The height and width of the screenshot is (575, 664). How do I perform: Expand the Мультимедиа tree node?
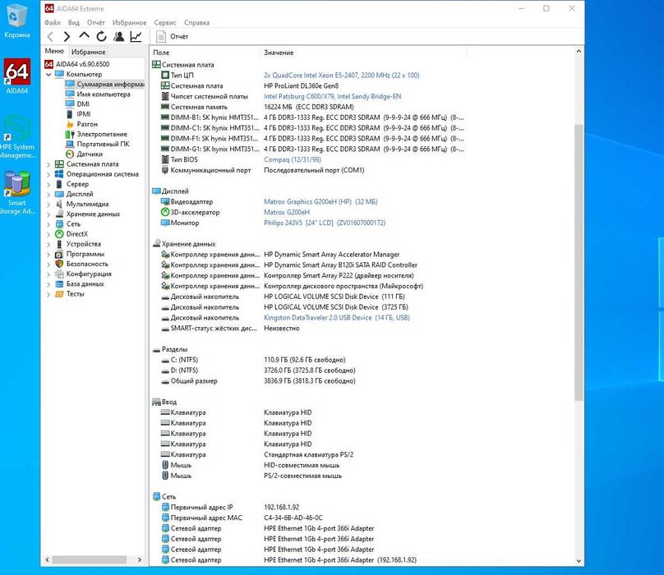48,205
